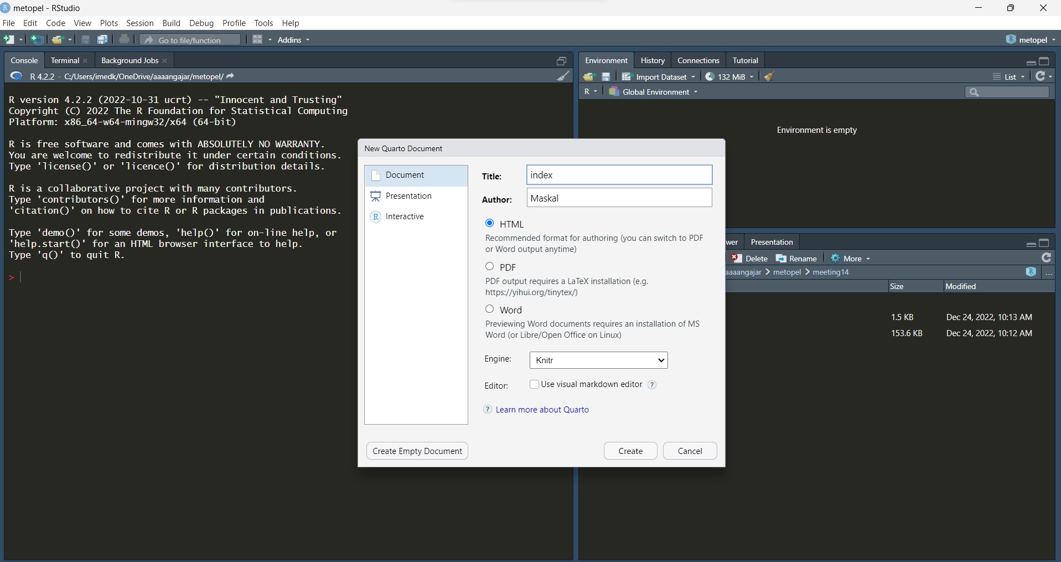Click into the Author text field
This screenshot has width=1061, height=562.
click(619, 198)
